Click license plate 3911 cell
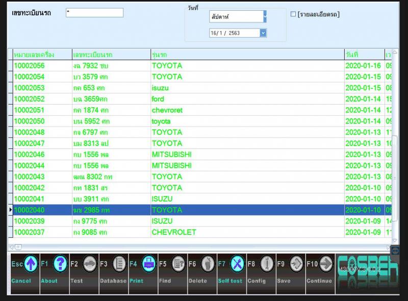408x301 pixels. (111, 199)
